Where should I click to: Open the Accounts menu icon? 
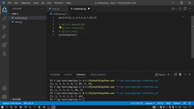(4, 88)
